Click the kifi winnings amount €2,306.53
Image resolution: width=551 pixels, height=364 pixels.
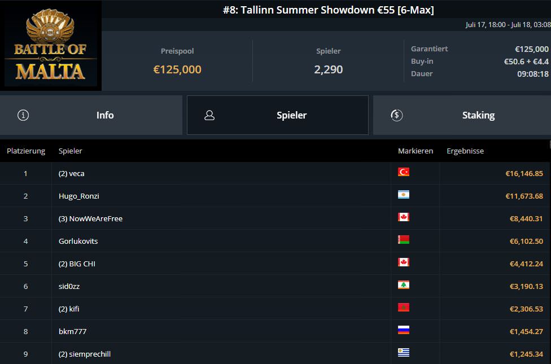pos(526,309)
